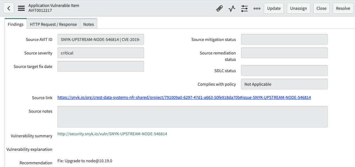Follow the Vulnerability summary link
355x167 pixels.
tap(112, 134)
